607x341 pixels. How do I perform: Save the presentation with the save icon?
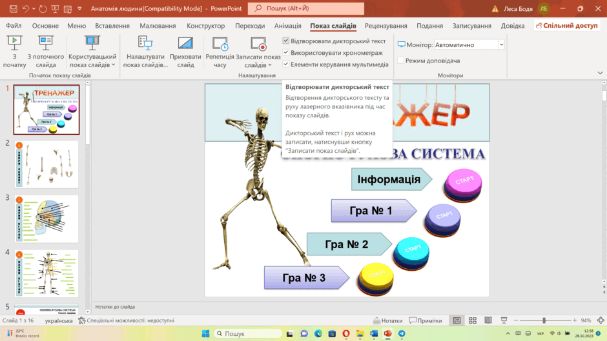click(13, 8)
